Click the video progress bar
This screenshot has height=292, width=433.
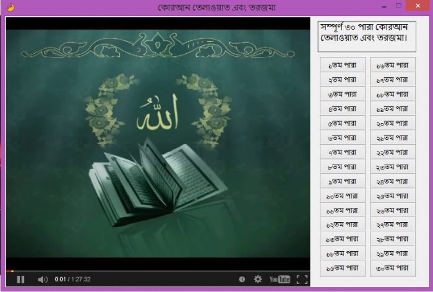158,272
